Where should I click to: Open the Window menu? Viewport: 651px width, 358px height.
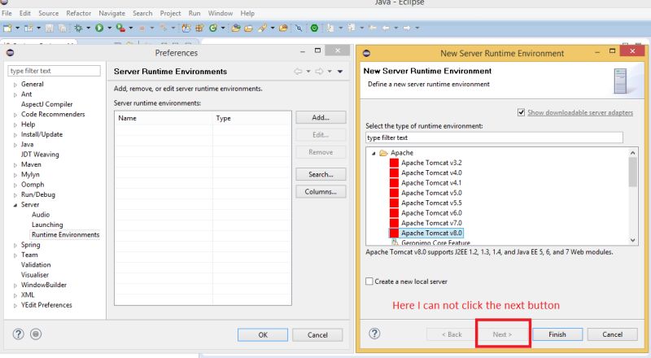[220, 13]
